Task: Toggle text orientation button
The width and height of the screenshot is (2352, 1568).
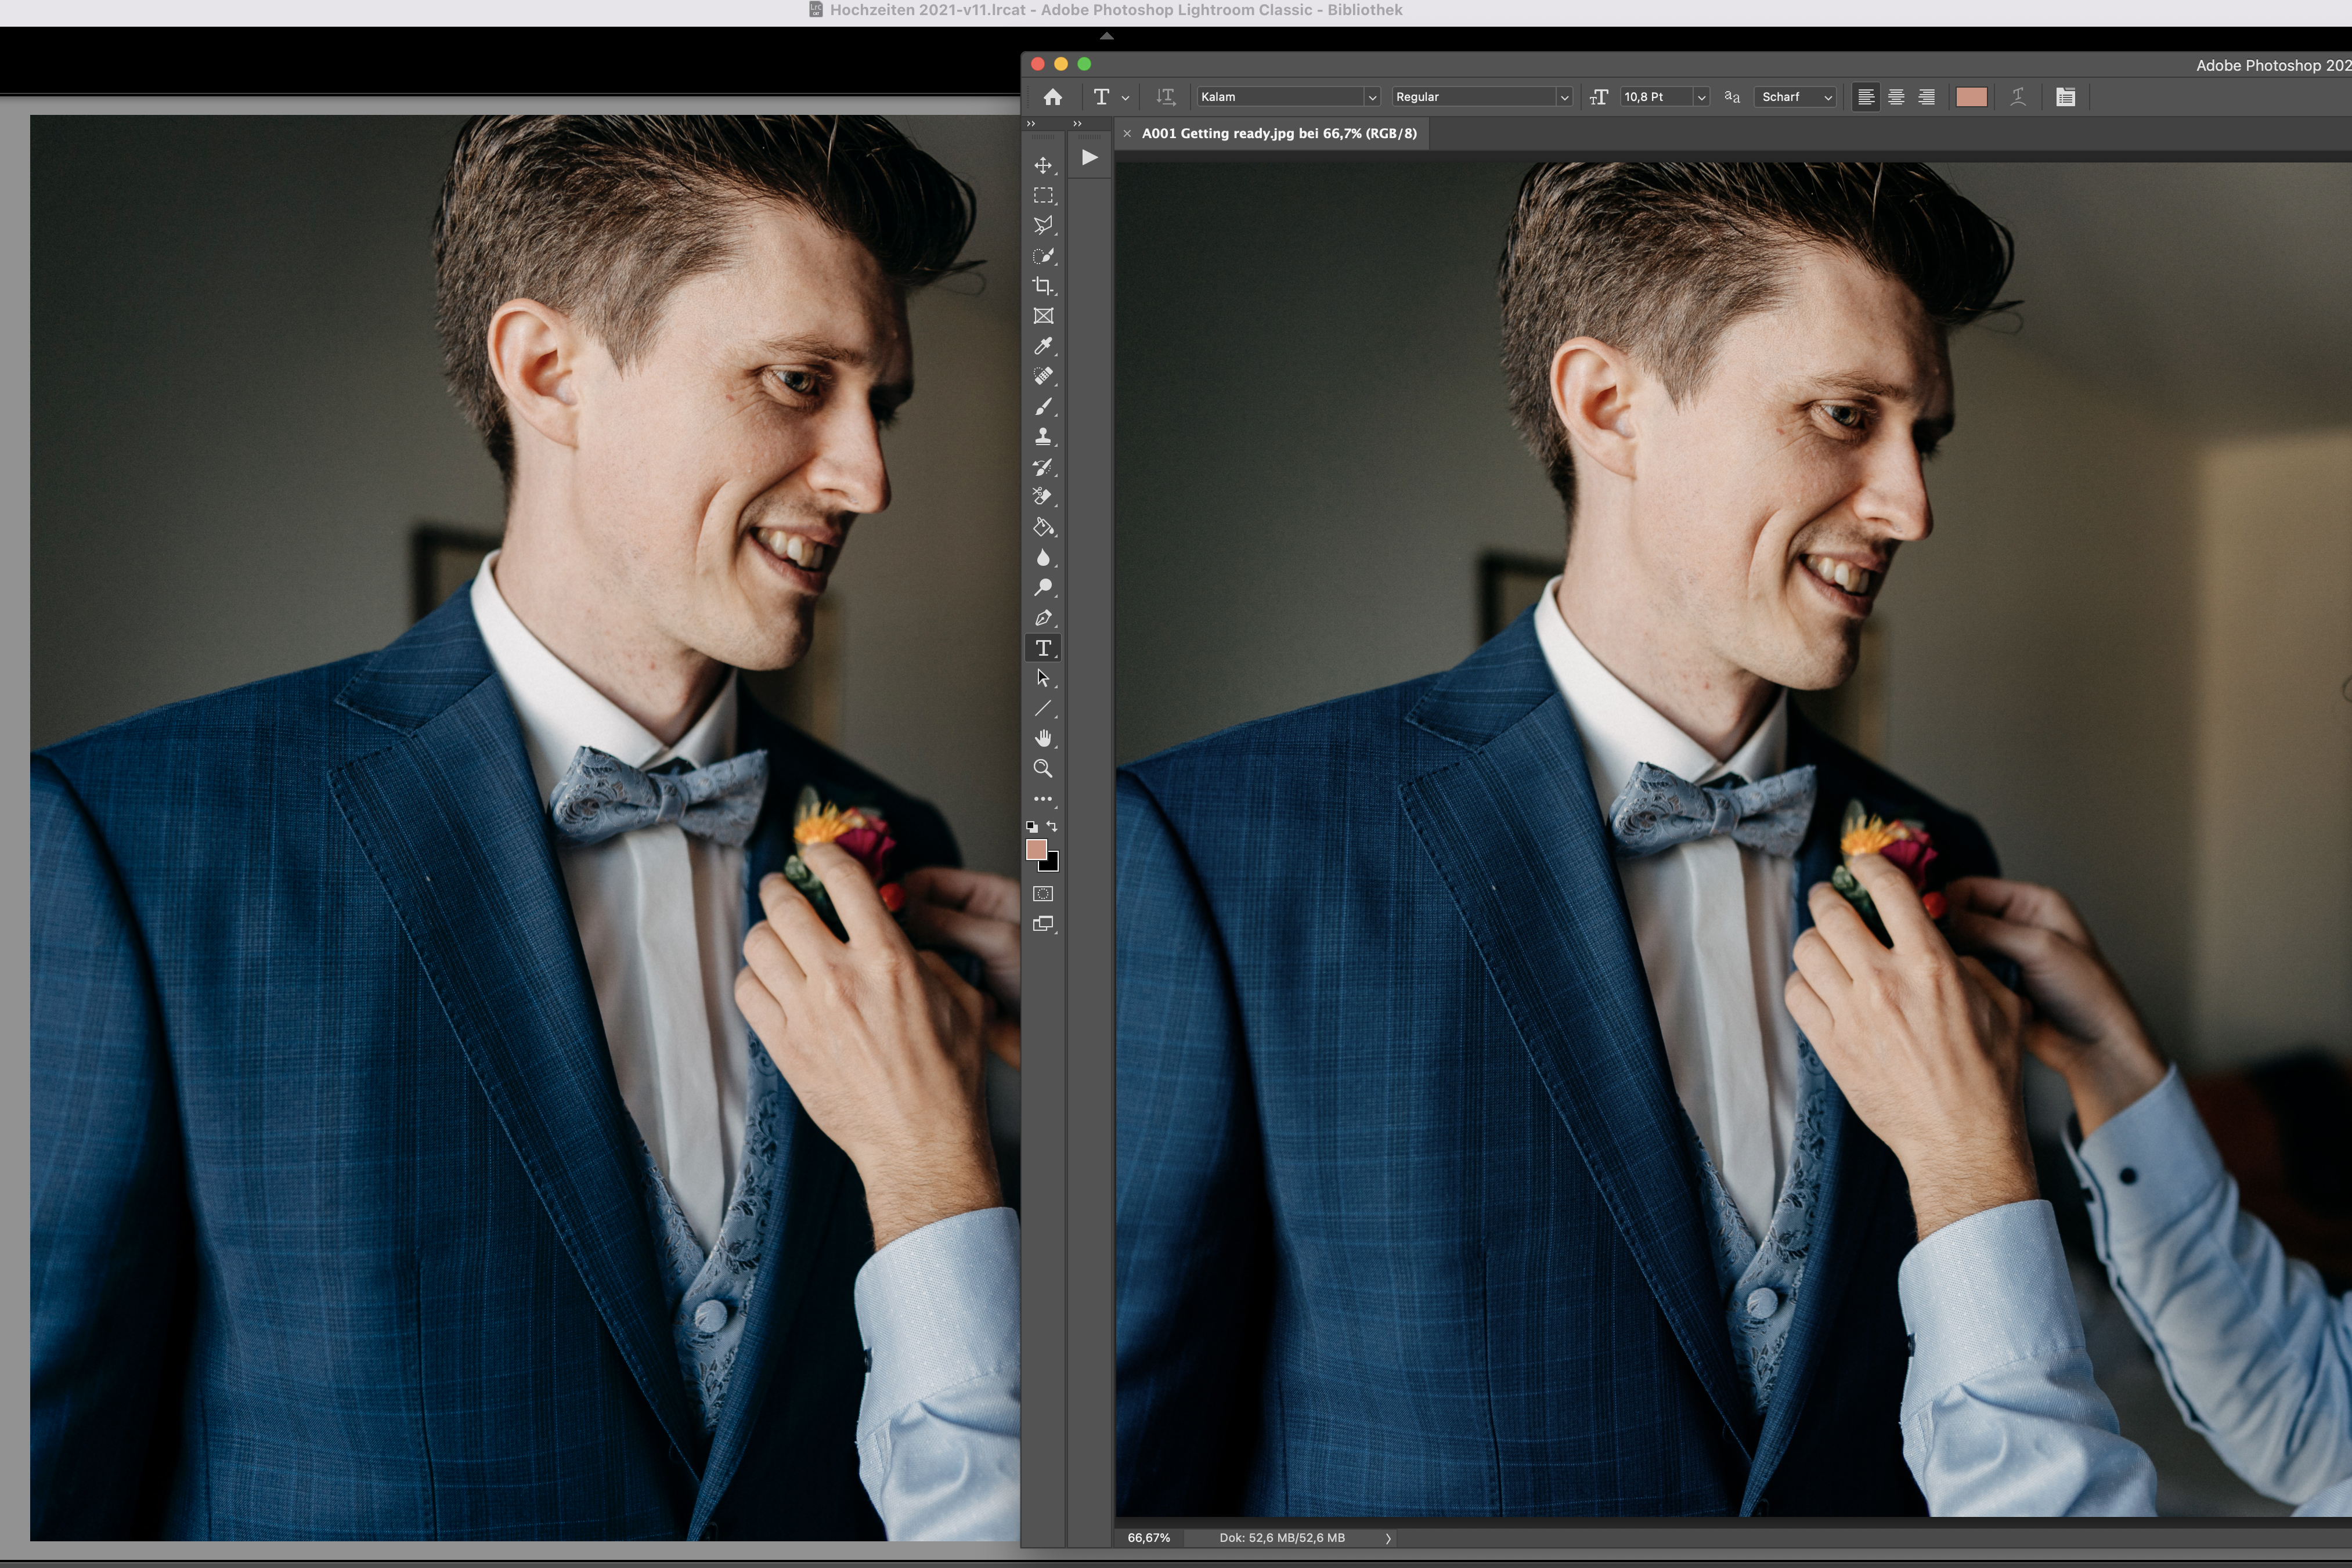Action: pos(1165,97)
